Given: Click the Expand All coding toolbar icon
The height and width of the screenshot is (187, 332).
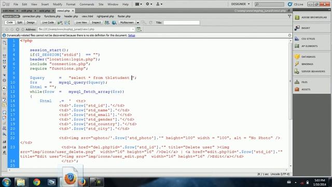Looking at the screenshot, I should click(5, 67).
